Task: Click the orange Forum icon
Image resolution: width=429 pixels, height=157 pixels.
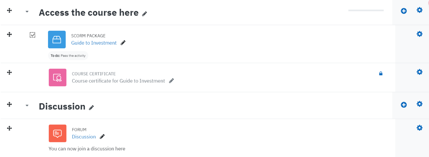Action: pos(57,133)
